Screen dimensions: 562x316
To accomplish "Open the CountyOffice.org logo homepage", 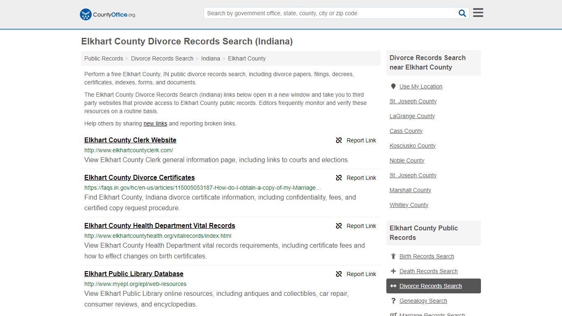I will 107,14.
